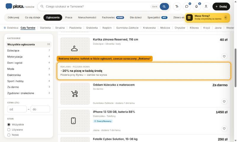Click Masz firmę business card banner
This screenshot has width=237, height=142.
pyautogui.click(x=207, y=18)
